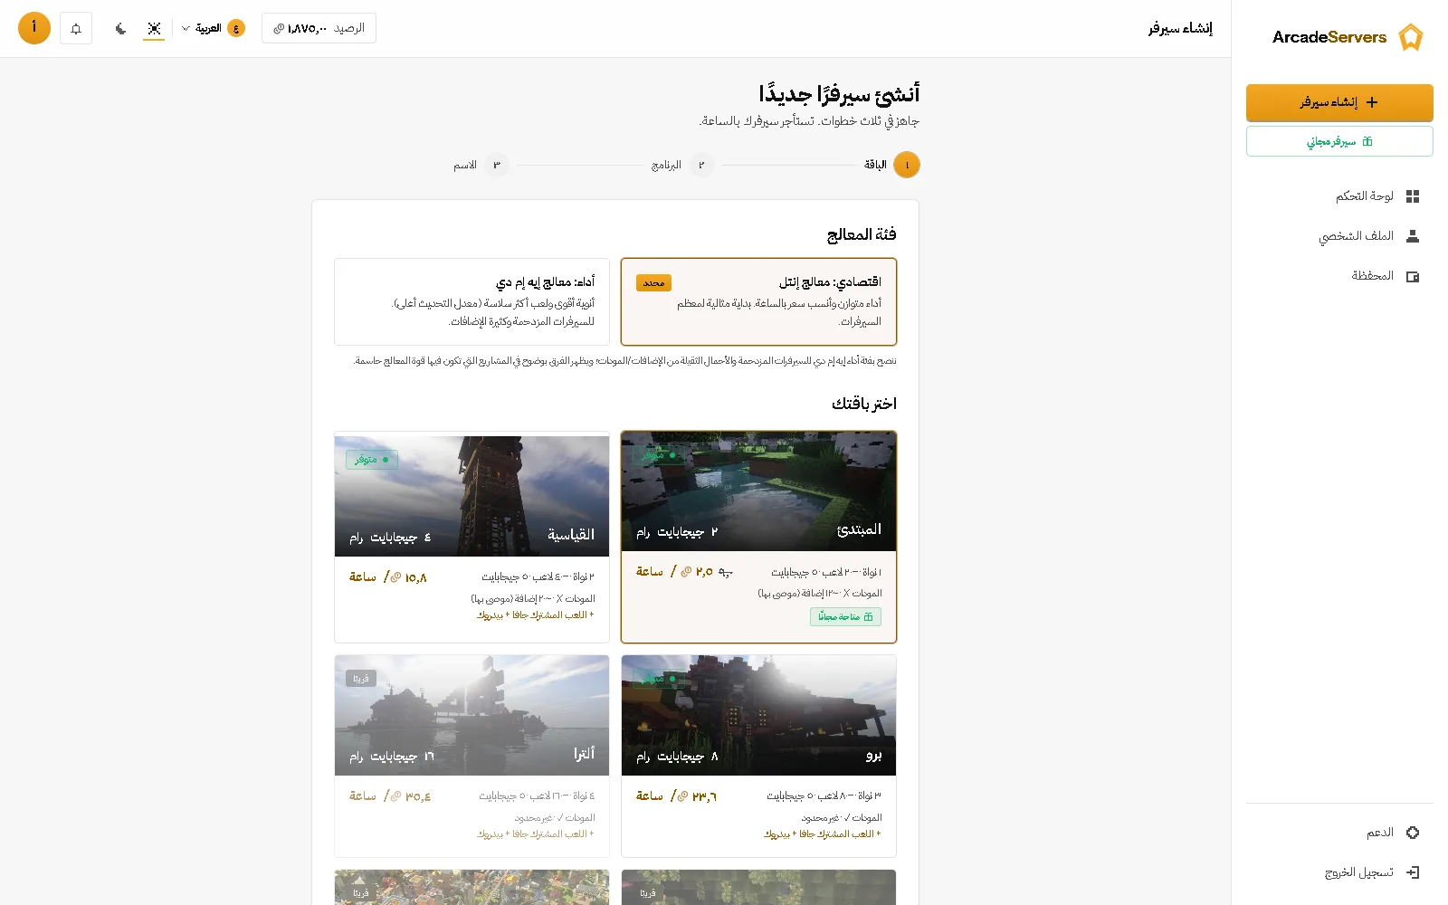Screen dimensions: 1448x905
Task: Open الملف الشخصي profile page
Action: (1339, 236)
